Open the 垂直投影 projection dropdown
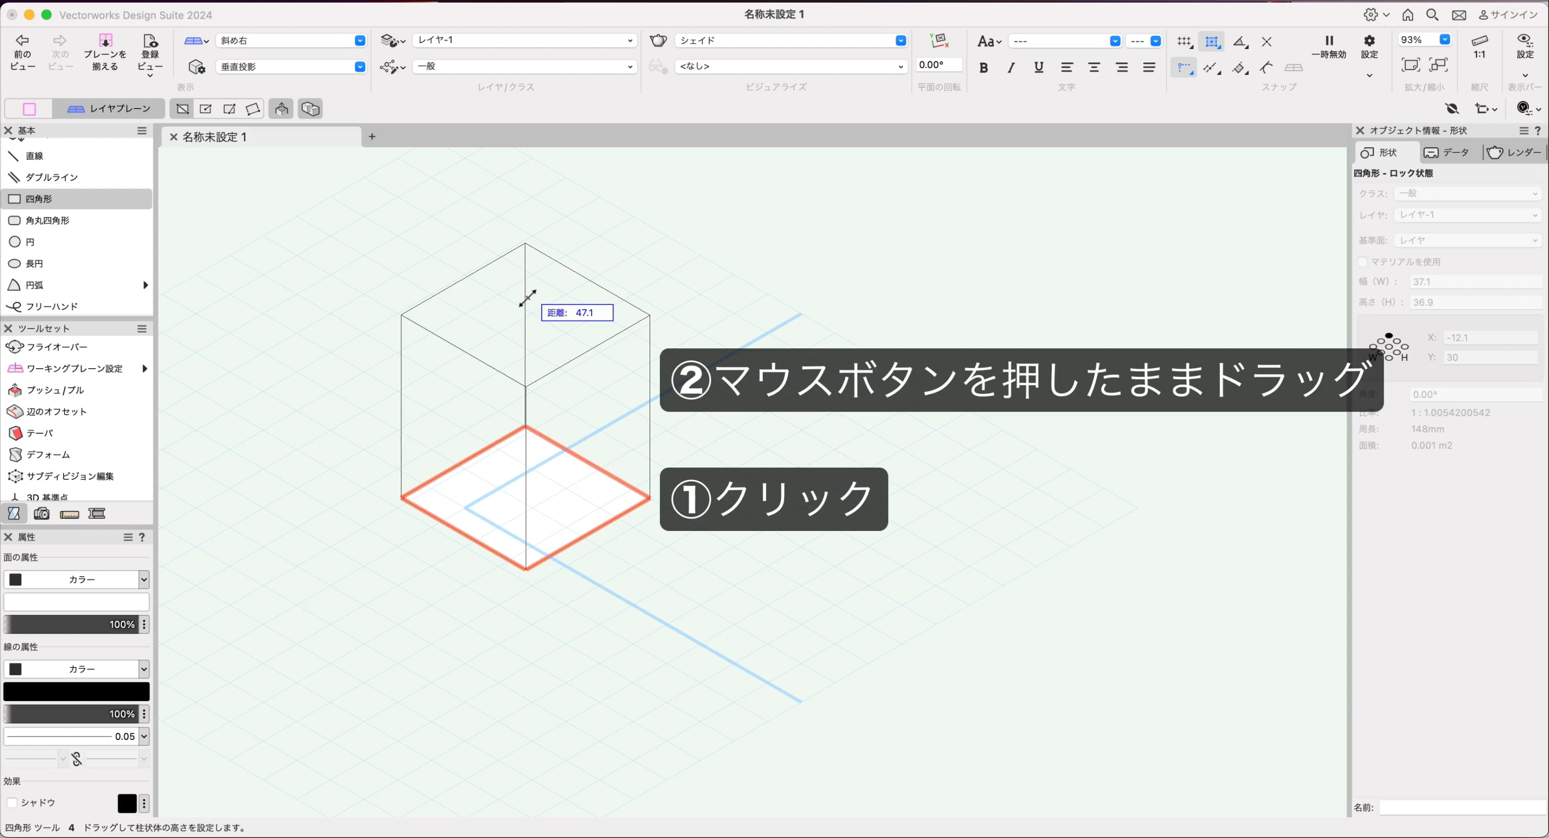This screenshot has height=838, width=1549. click(291, 67)
